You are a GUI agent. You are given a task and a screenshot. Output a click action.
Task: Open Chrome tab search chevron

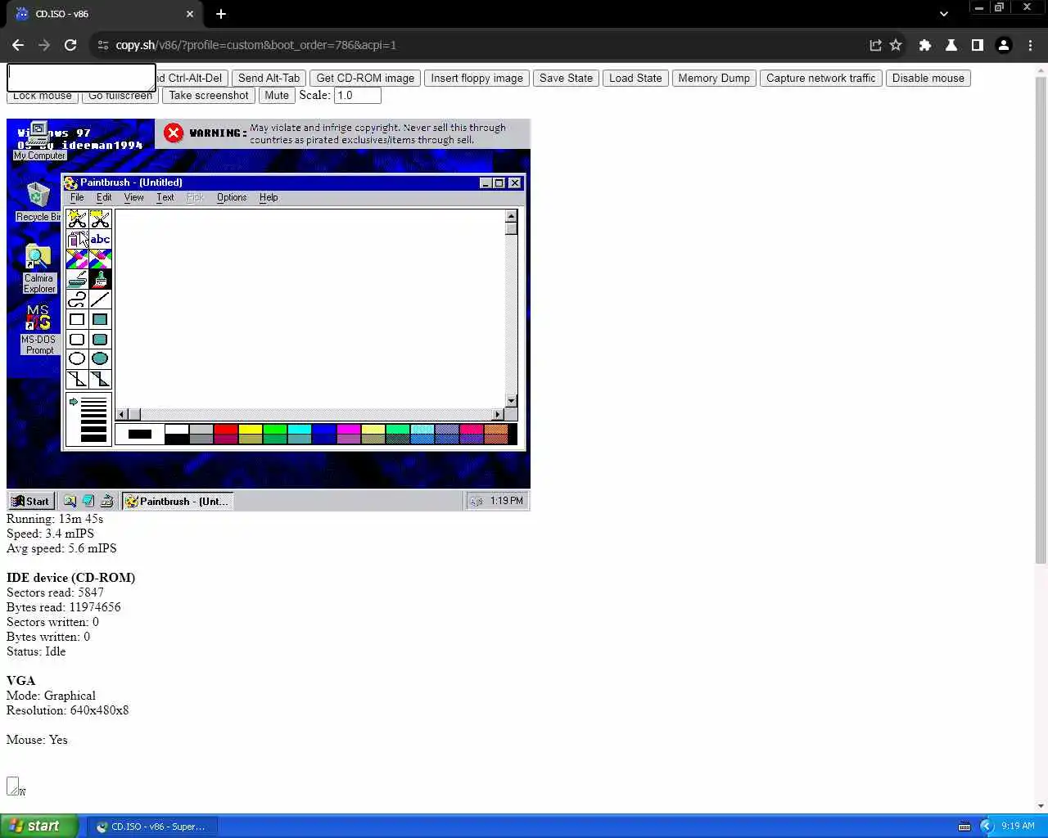[x=944, y=14]
